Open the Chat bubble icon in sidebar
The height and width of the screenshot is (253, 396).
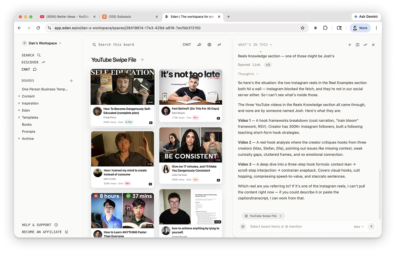click(x=34, y=70)
